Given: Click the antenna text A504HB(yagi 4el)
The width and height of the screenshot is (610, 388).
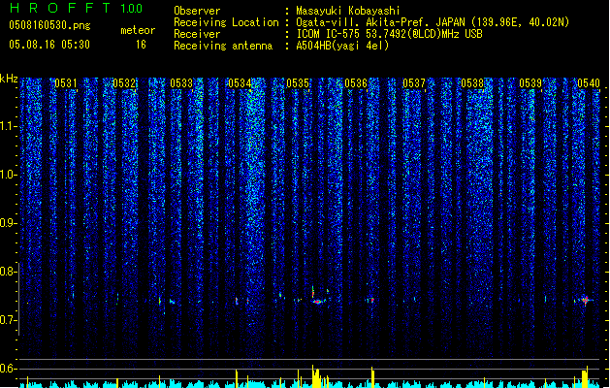Looking at the screenshot, I should [342, 46].
